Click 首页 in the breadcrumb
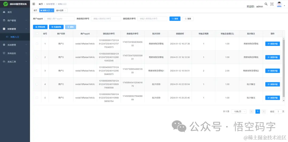 [41, 4]
